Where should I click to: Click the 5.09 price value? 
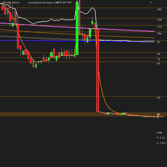(159, 133)
